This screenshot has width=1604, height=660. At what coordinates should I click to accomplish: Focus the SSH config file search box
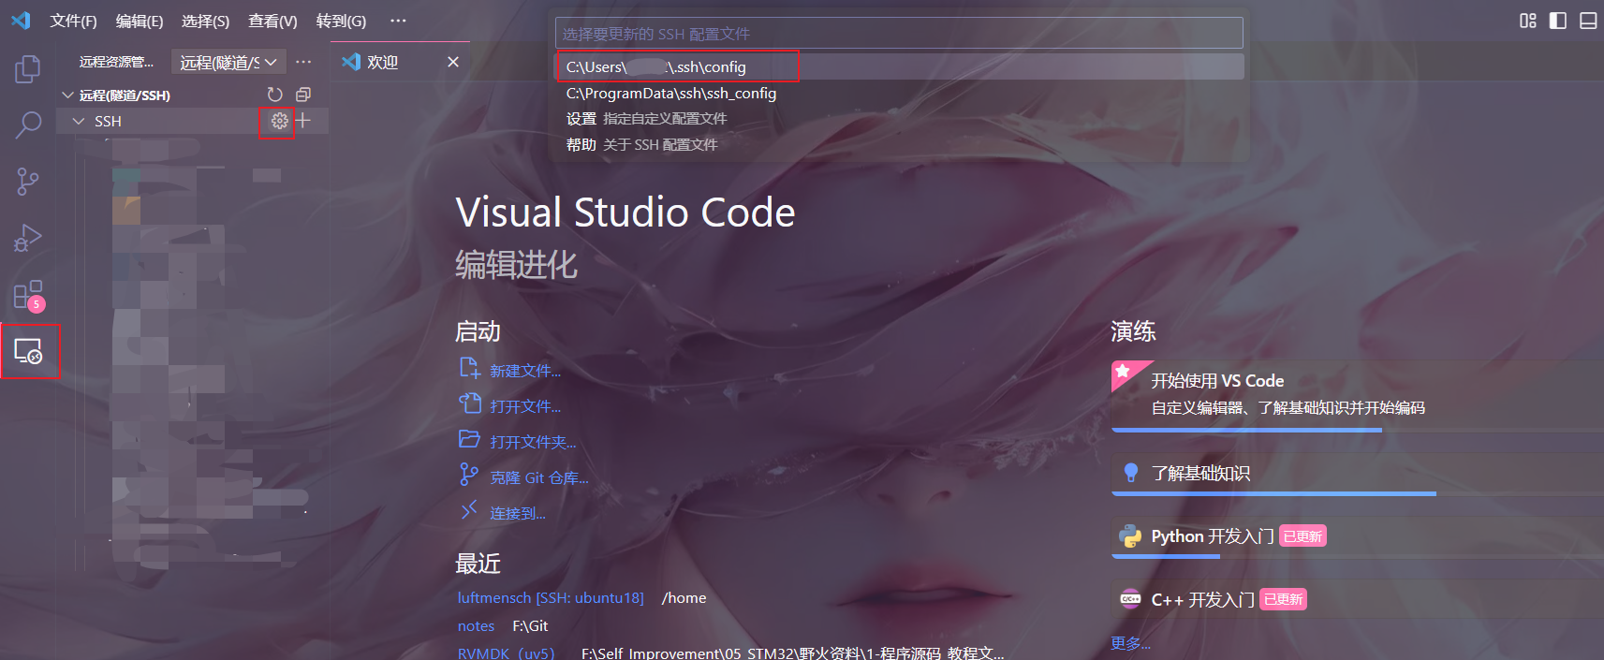[899, 34]
